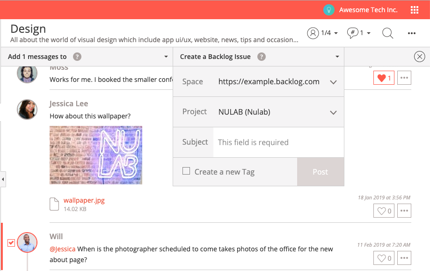This screenshot has height=271, width=430.
Task: Open the wallpaper.jpg file link
Action: 84,200
